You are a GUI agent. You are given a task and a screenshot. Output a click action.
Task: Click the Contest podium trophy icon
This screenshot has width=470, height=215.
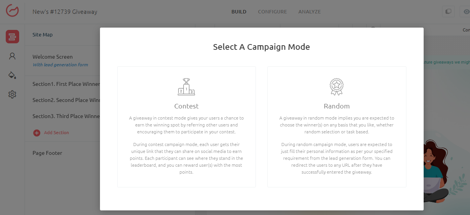point(186,87)
